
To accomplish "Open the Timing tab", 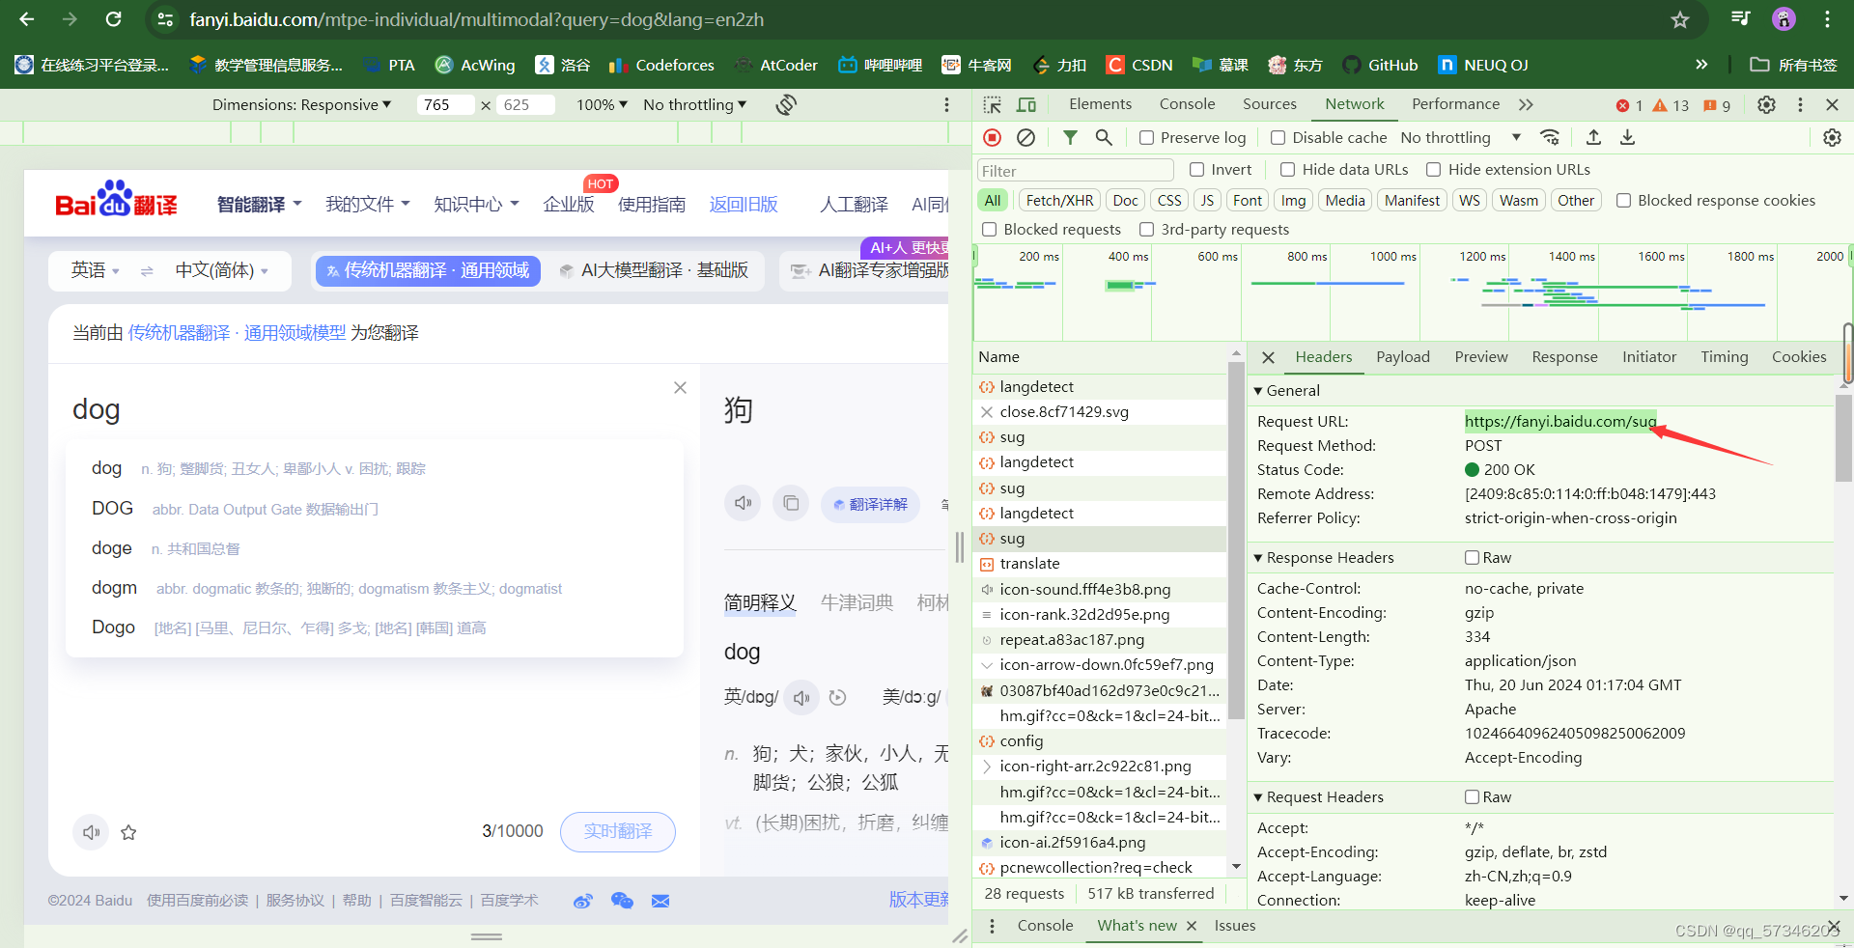I will [x=1724, y=357].
